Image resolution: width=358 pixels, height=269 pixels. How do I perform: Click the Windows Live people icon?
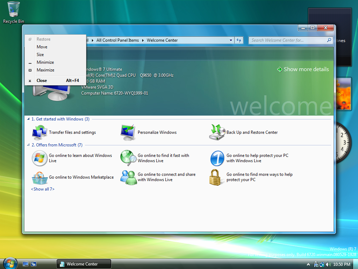[128, 177]
